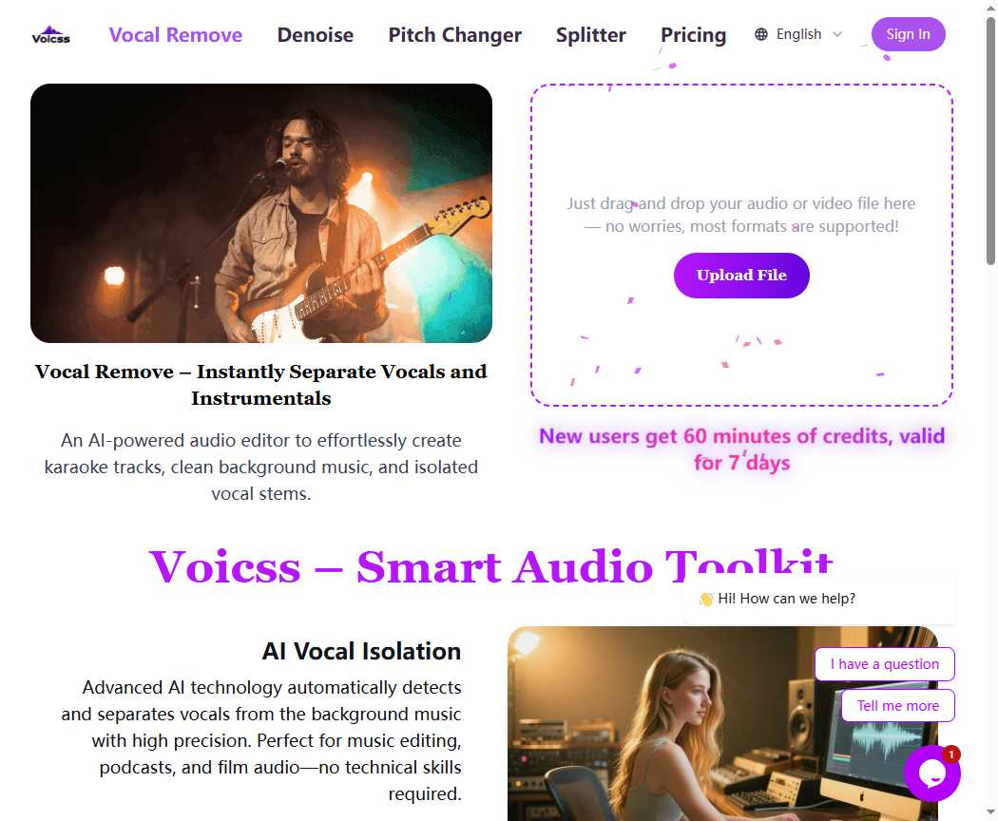Image resolution: width=998 pixels, height=821 pixels.
Task: Click the red notification badge on chat
Action: point(950,754)
